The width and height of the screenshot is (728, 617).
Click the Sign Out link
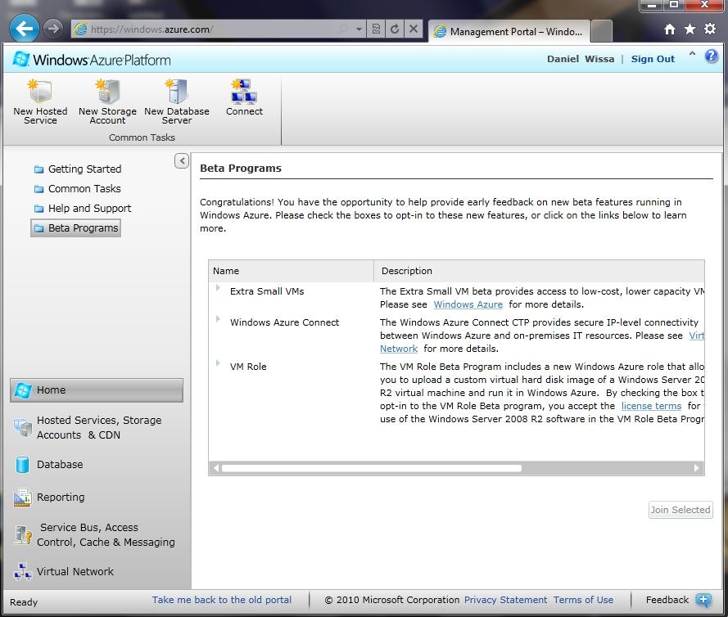click(x=653, y=59)
